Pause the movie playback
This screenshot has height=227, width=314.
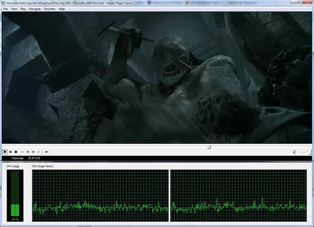[x=11, y=152]
